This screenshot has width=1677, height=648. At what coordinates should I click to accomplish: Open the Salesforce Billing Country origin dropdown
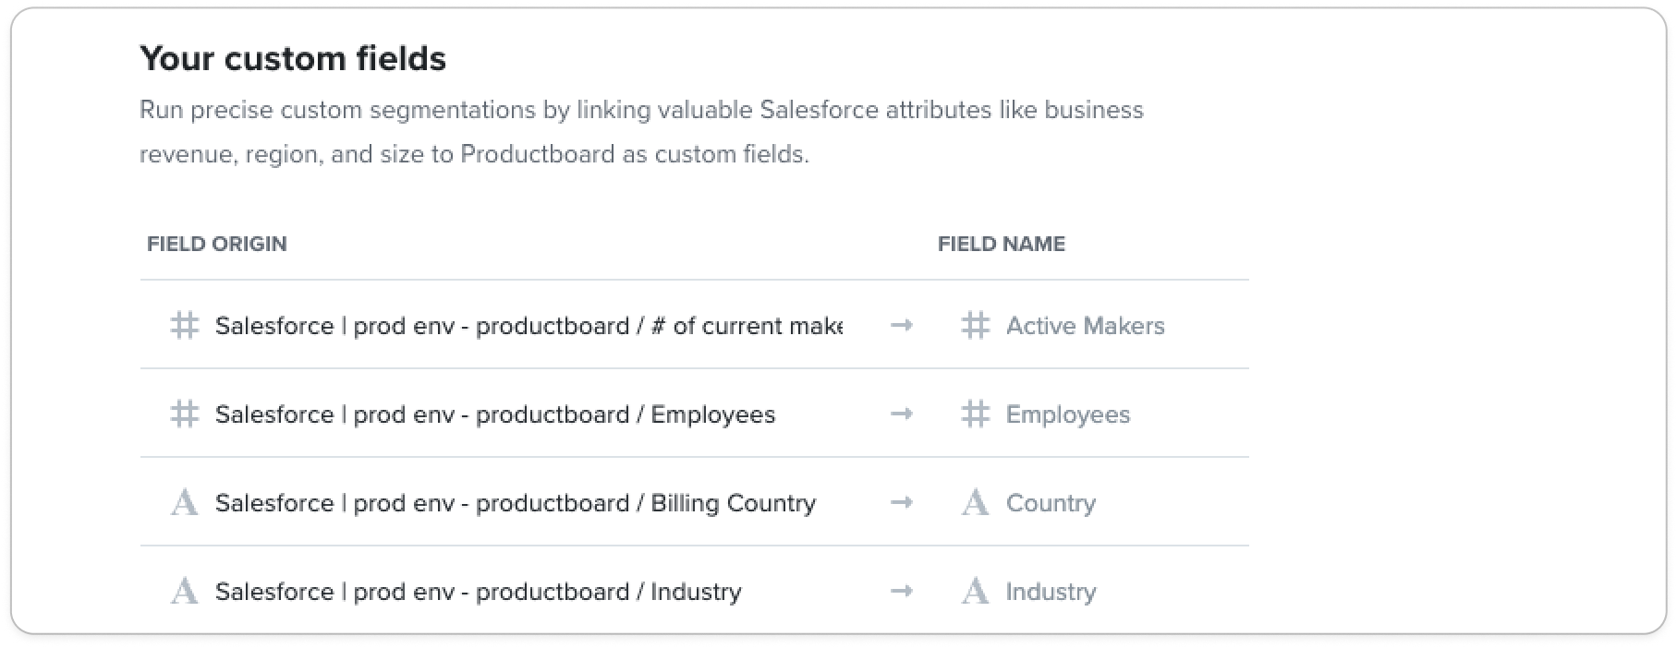pyautogui.click(x=506, y=502)
